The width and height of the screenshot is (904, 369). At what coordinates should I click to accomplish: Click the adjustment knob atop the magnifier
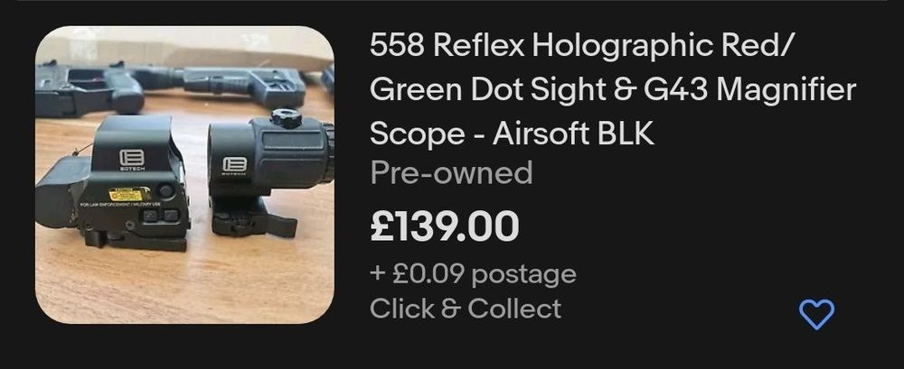pos(286,118)
